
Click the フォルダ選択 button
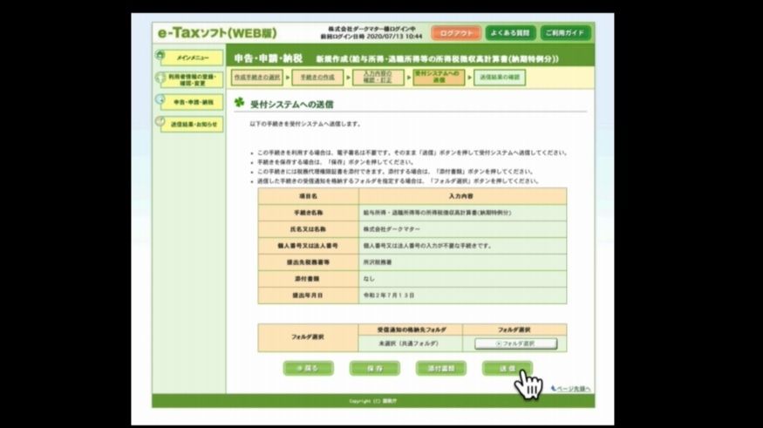pos(514,343)
